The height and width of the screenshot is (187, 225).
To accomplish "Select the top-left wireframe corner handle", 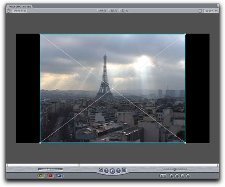I will pos(40,34).
